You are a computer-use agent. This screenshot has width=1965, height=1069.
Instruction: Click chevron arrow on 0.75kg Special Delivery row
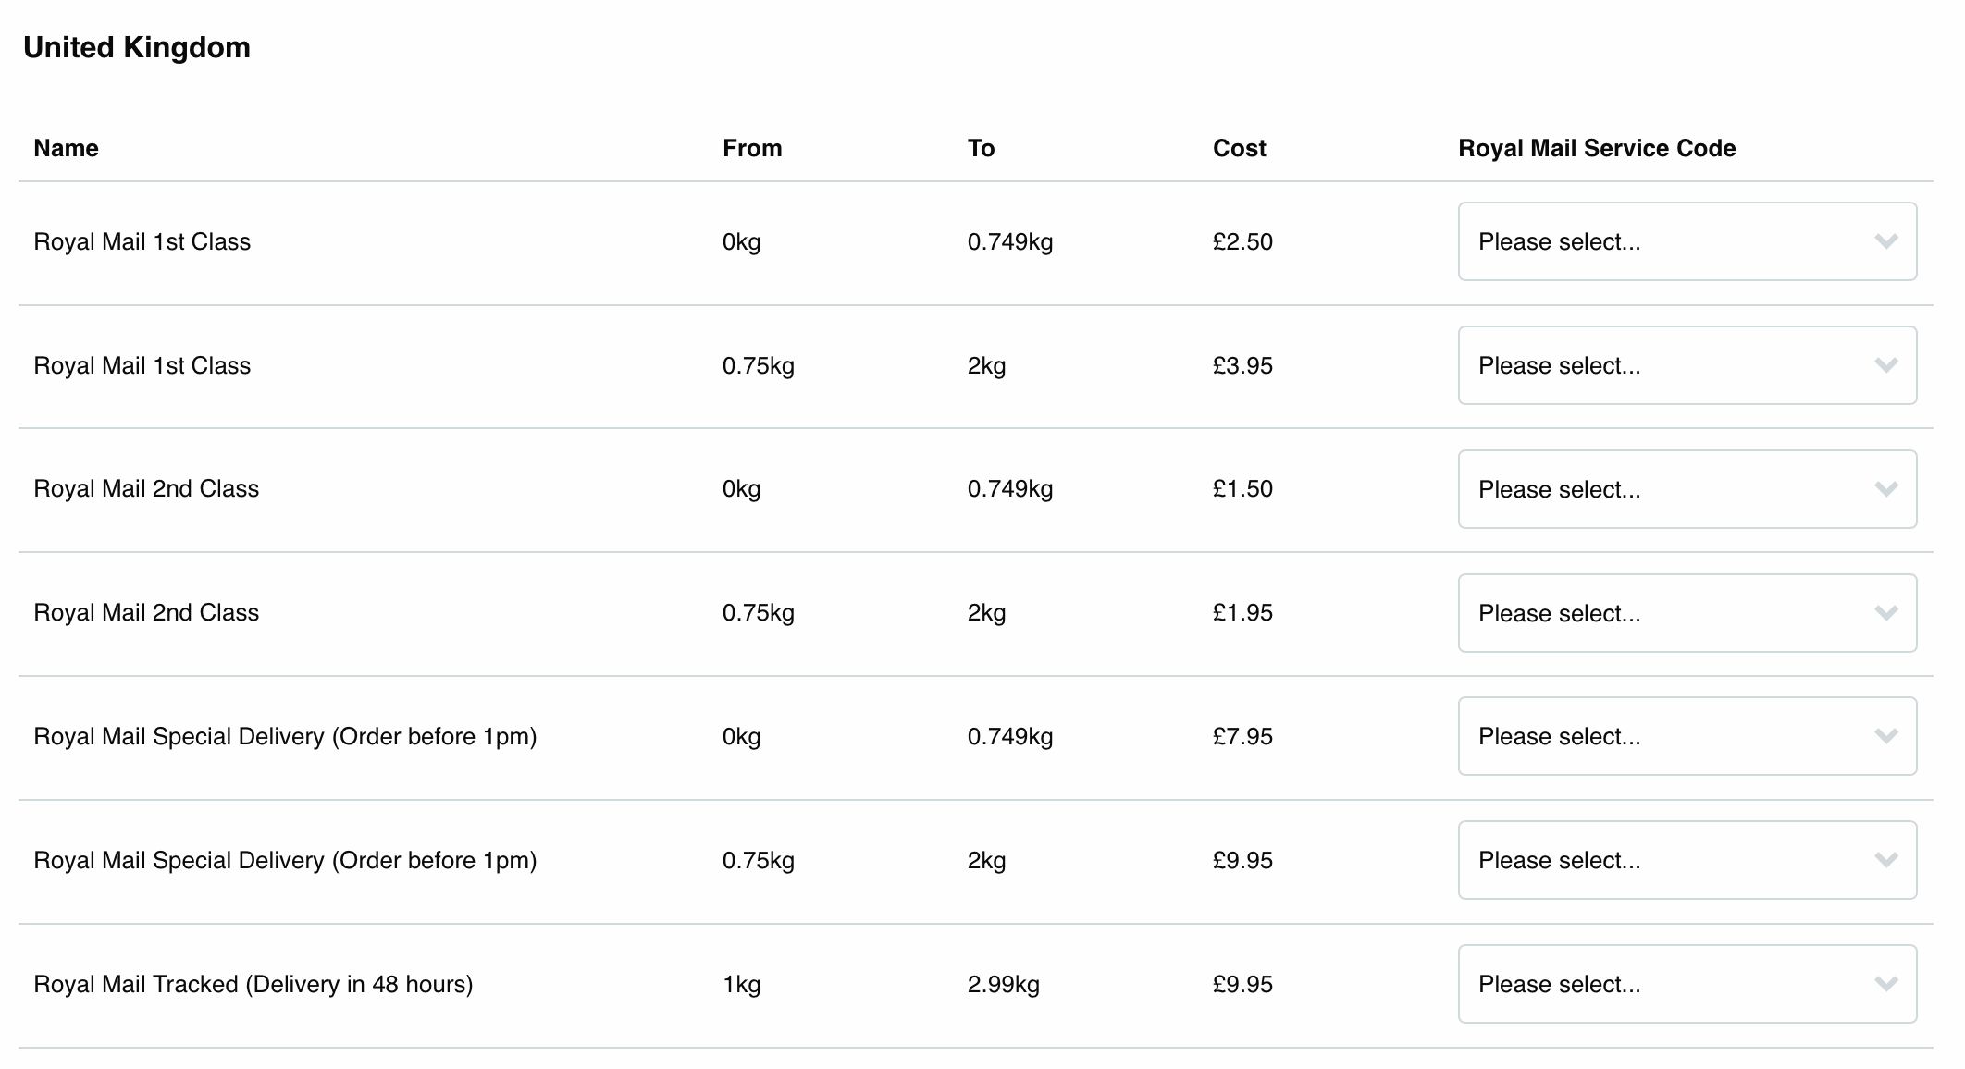point(1885,860)
